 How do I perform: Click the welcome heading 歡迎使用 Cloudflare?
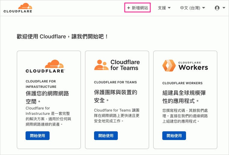tap(62, 36)
